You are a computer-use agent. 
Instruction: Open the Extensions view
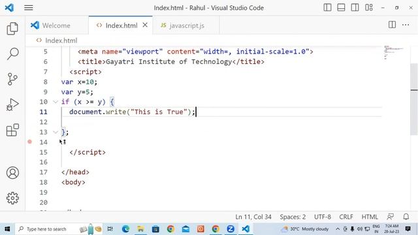12,130
